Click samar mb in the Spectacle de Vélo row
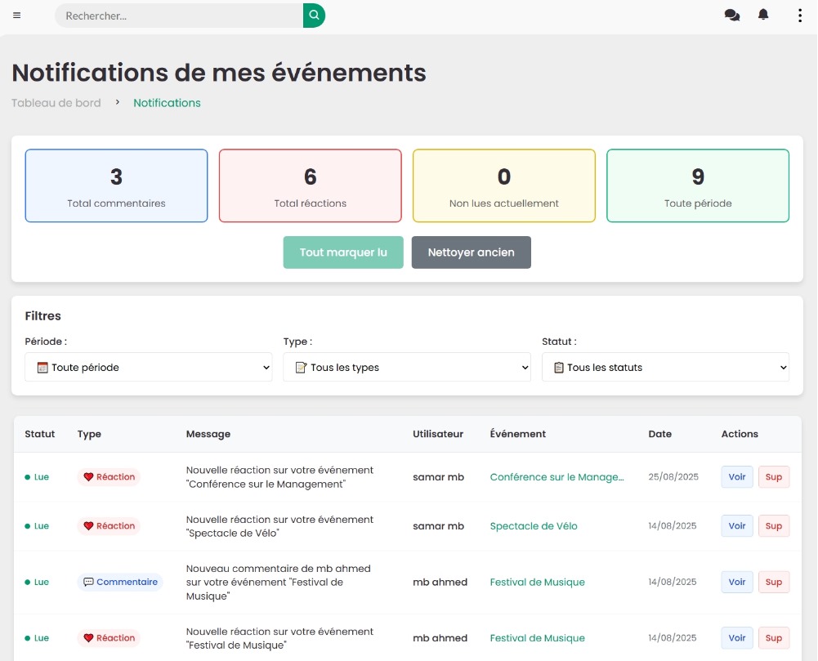 [438, 526]
